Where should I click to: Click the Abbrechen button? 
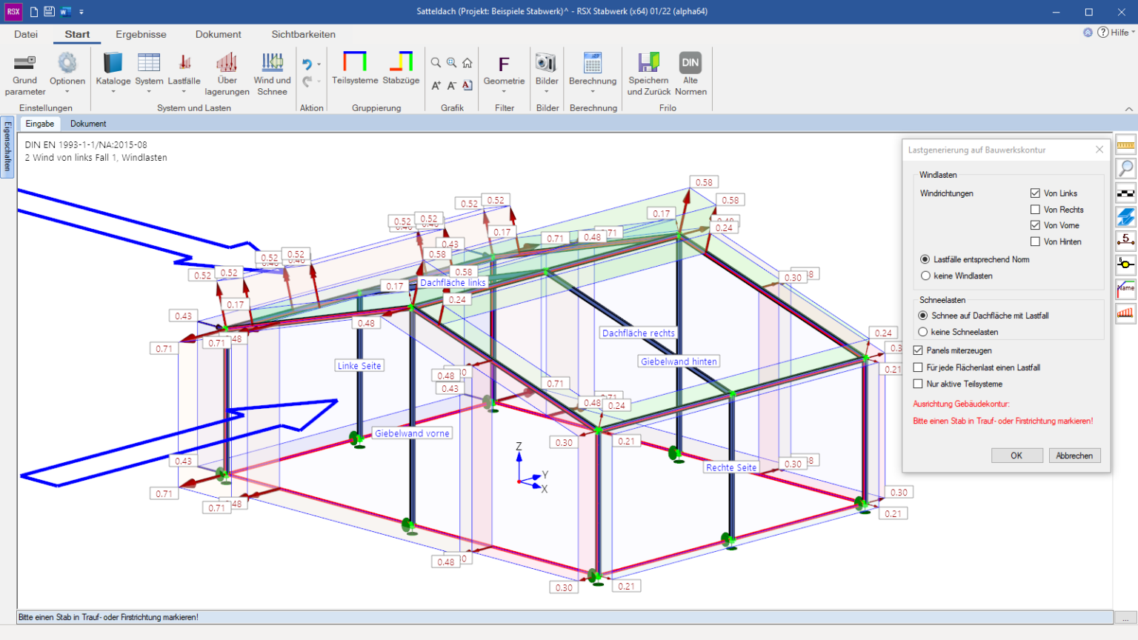(1074, 456)
